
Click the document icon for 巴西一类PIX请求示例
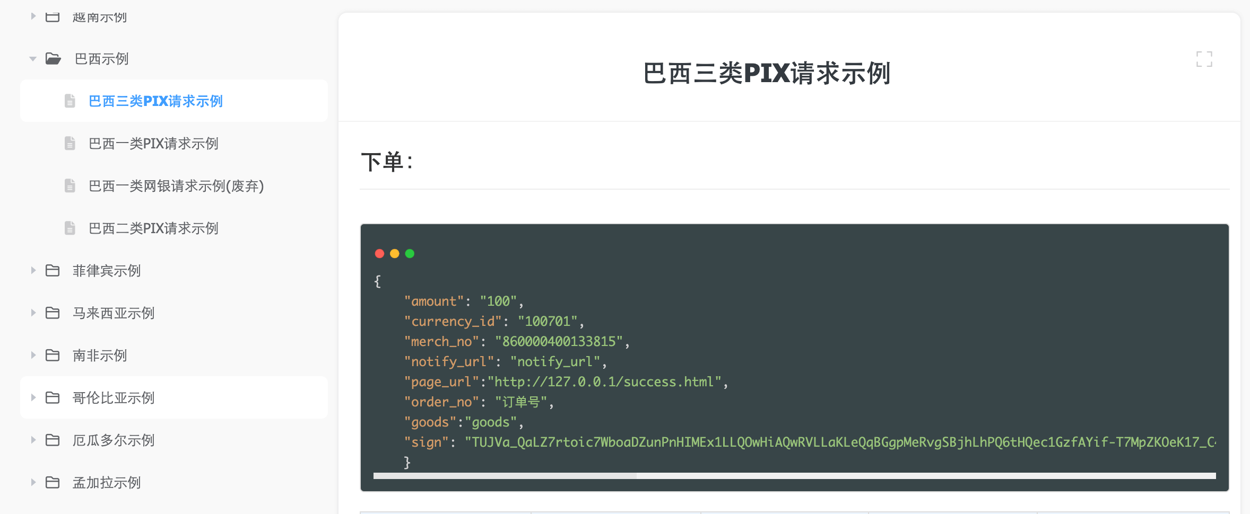[x=70, y=143]
